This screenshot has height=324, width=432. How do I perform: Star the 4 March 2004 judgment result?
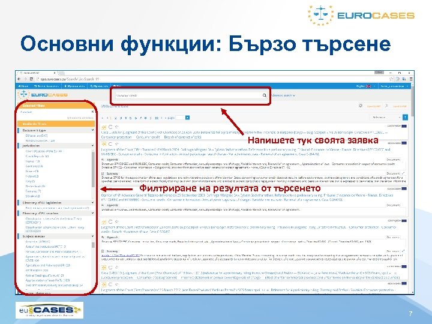pyautogui.click(x=117, y=144)
